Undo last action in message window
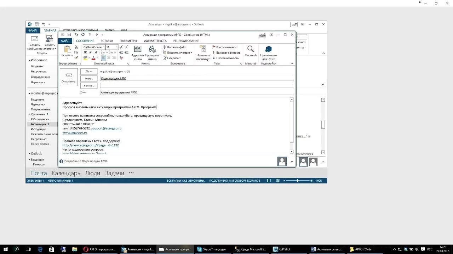 click(76, 35)
